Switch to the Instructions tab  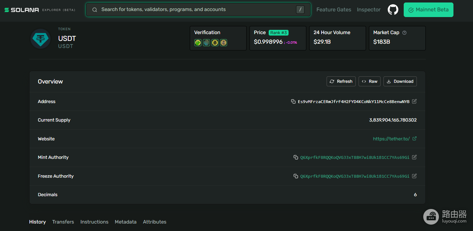94,222
